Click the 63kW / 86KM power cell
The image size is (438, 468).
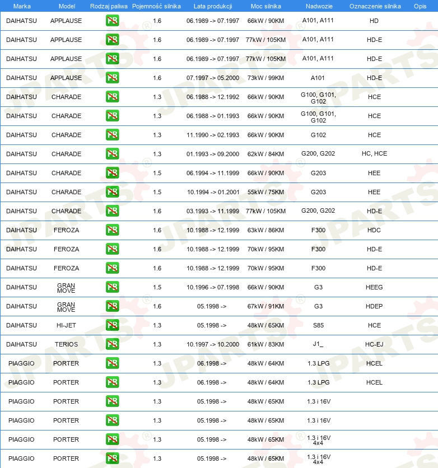(265, 230)
